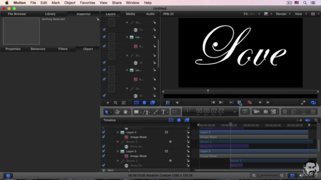Screen dimensions: 321x180
Task: Choose the 3D Transform tool
Action: pyautogui.click(x=117, y=112)
